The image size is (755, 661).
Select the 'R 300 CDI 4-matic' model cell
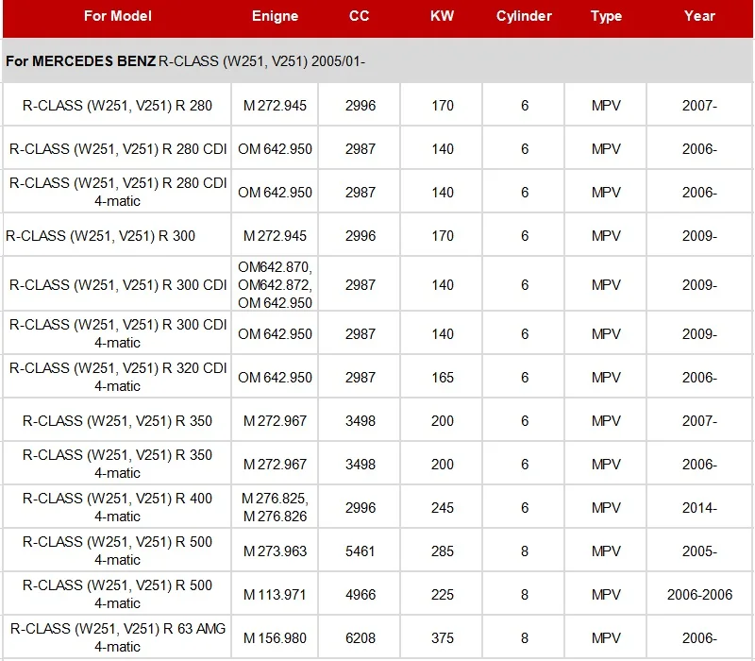[117, 333]
